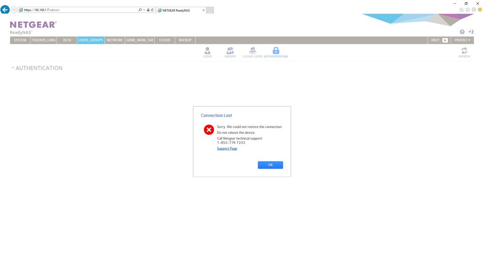This screenshot has height=262, width=484.
Task: Open the CLOUD tab
Action: [165, 40]
